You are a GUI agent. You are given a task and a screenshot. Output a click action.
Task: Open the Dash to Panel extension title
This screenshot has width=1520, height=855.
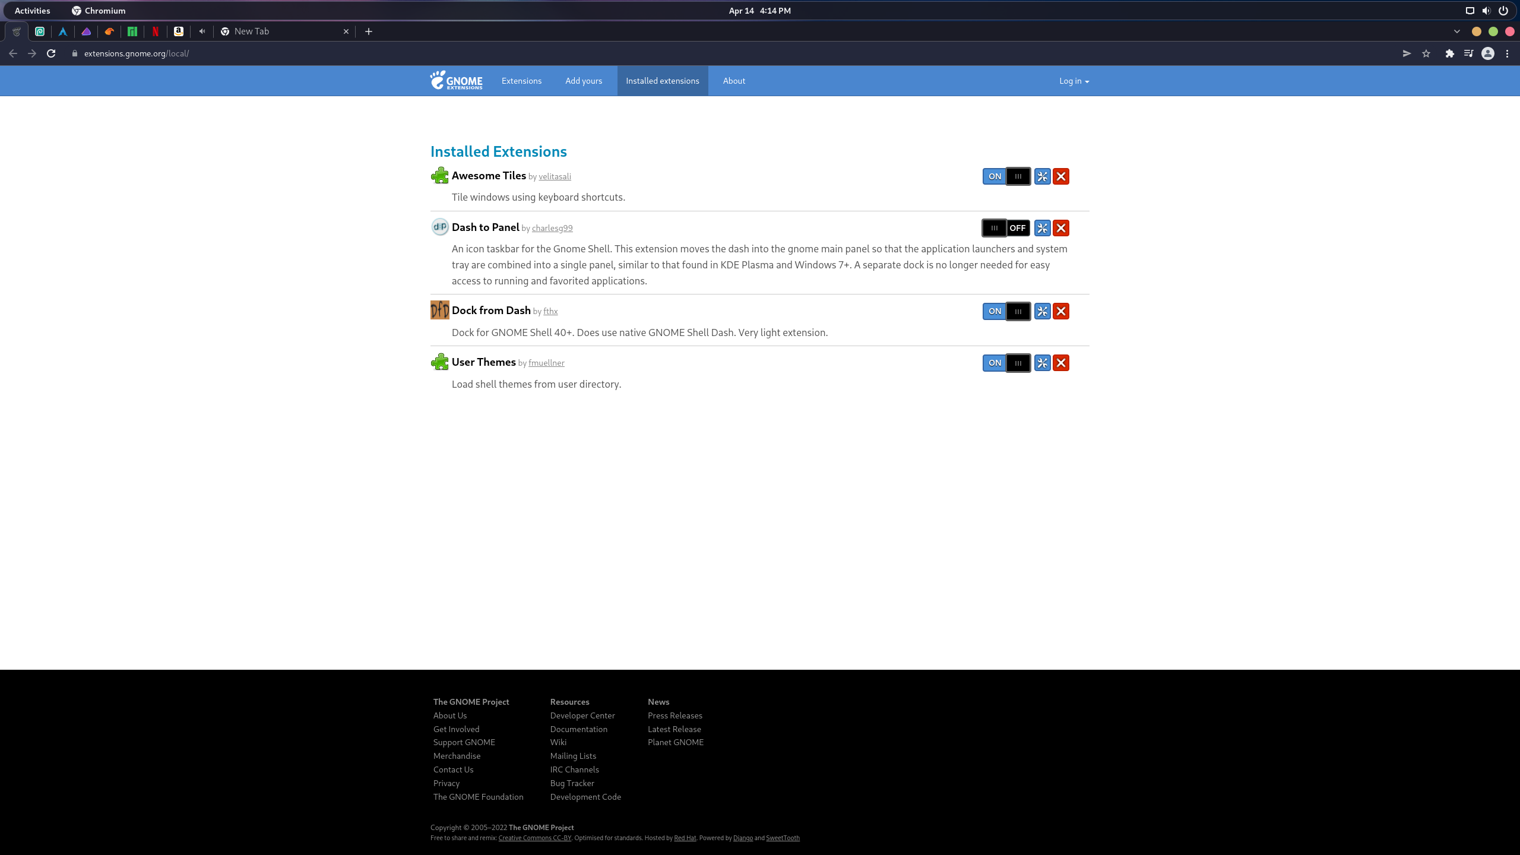point(485,227)
